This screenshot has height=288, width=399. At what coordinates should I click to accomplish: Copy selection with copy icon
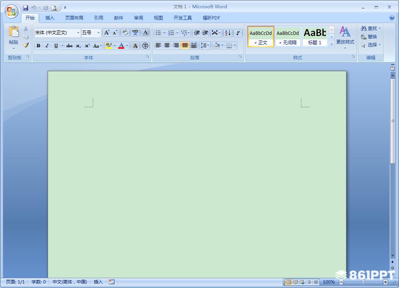26,37
